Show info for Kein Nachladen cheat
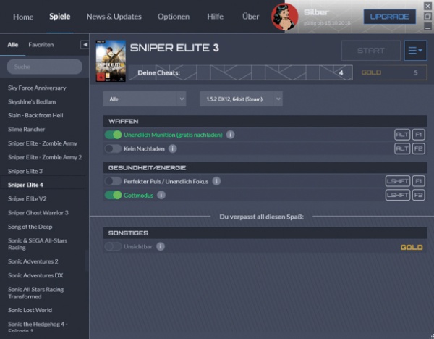The width and height of the screenshot is (434, 339). click(172, 148)
